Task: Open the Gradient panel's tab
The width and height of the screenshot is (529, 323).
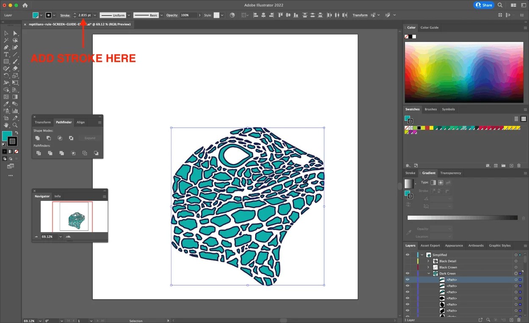Action: pos(428,173)
